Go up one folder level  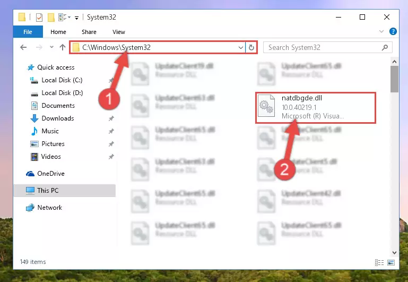(63, 47)
